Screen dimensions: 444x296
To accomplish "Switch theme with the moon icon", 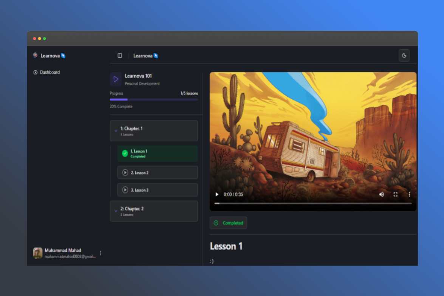I will tap(404, 56).
